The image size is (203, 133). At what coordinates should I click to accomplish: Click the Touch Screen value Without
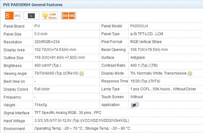pyautogui.click(x=137, y=97)
